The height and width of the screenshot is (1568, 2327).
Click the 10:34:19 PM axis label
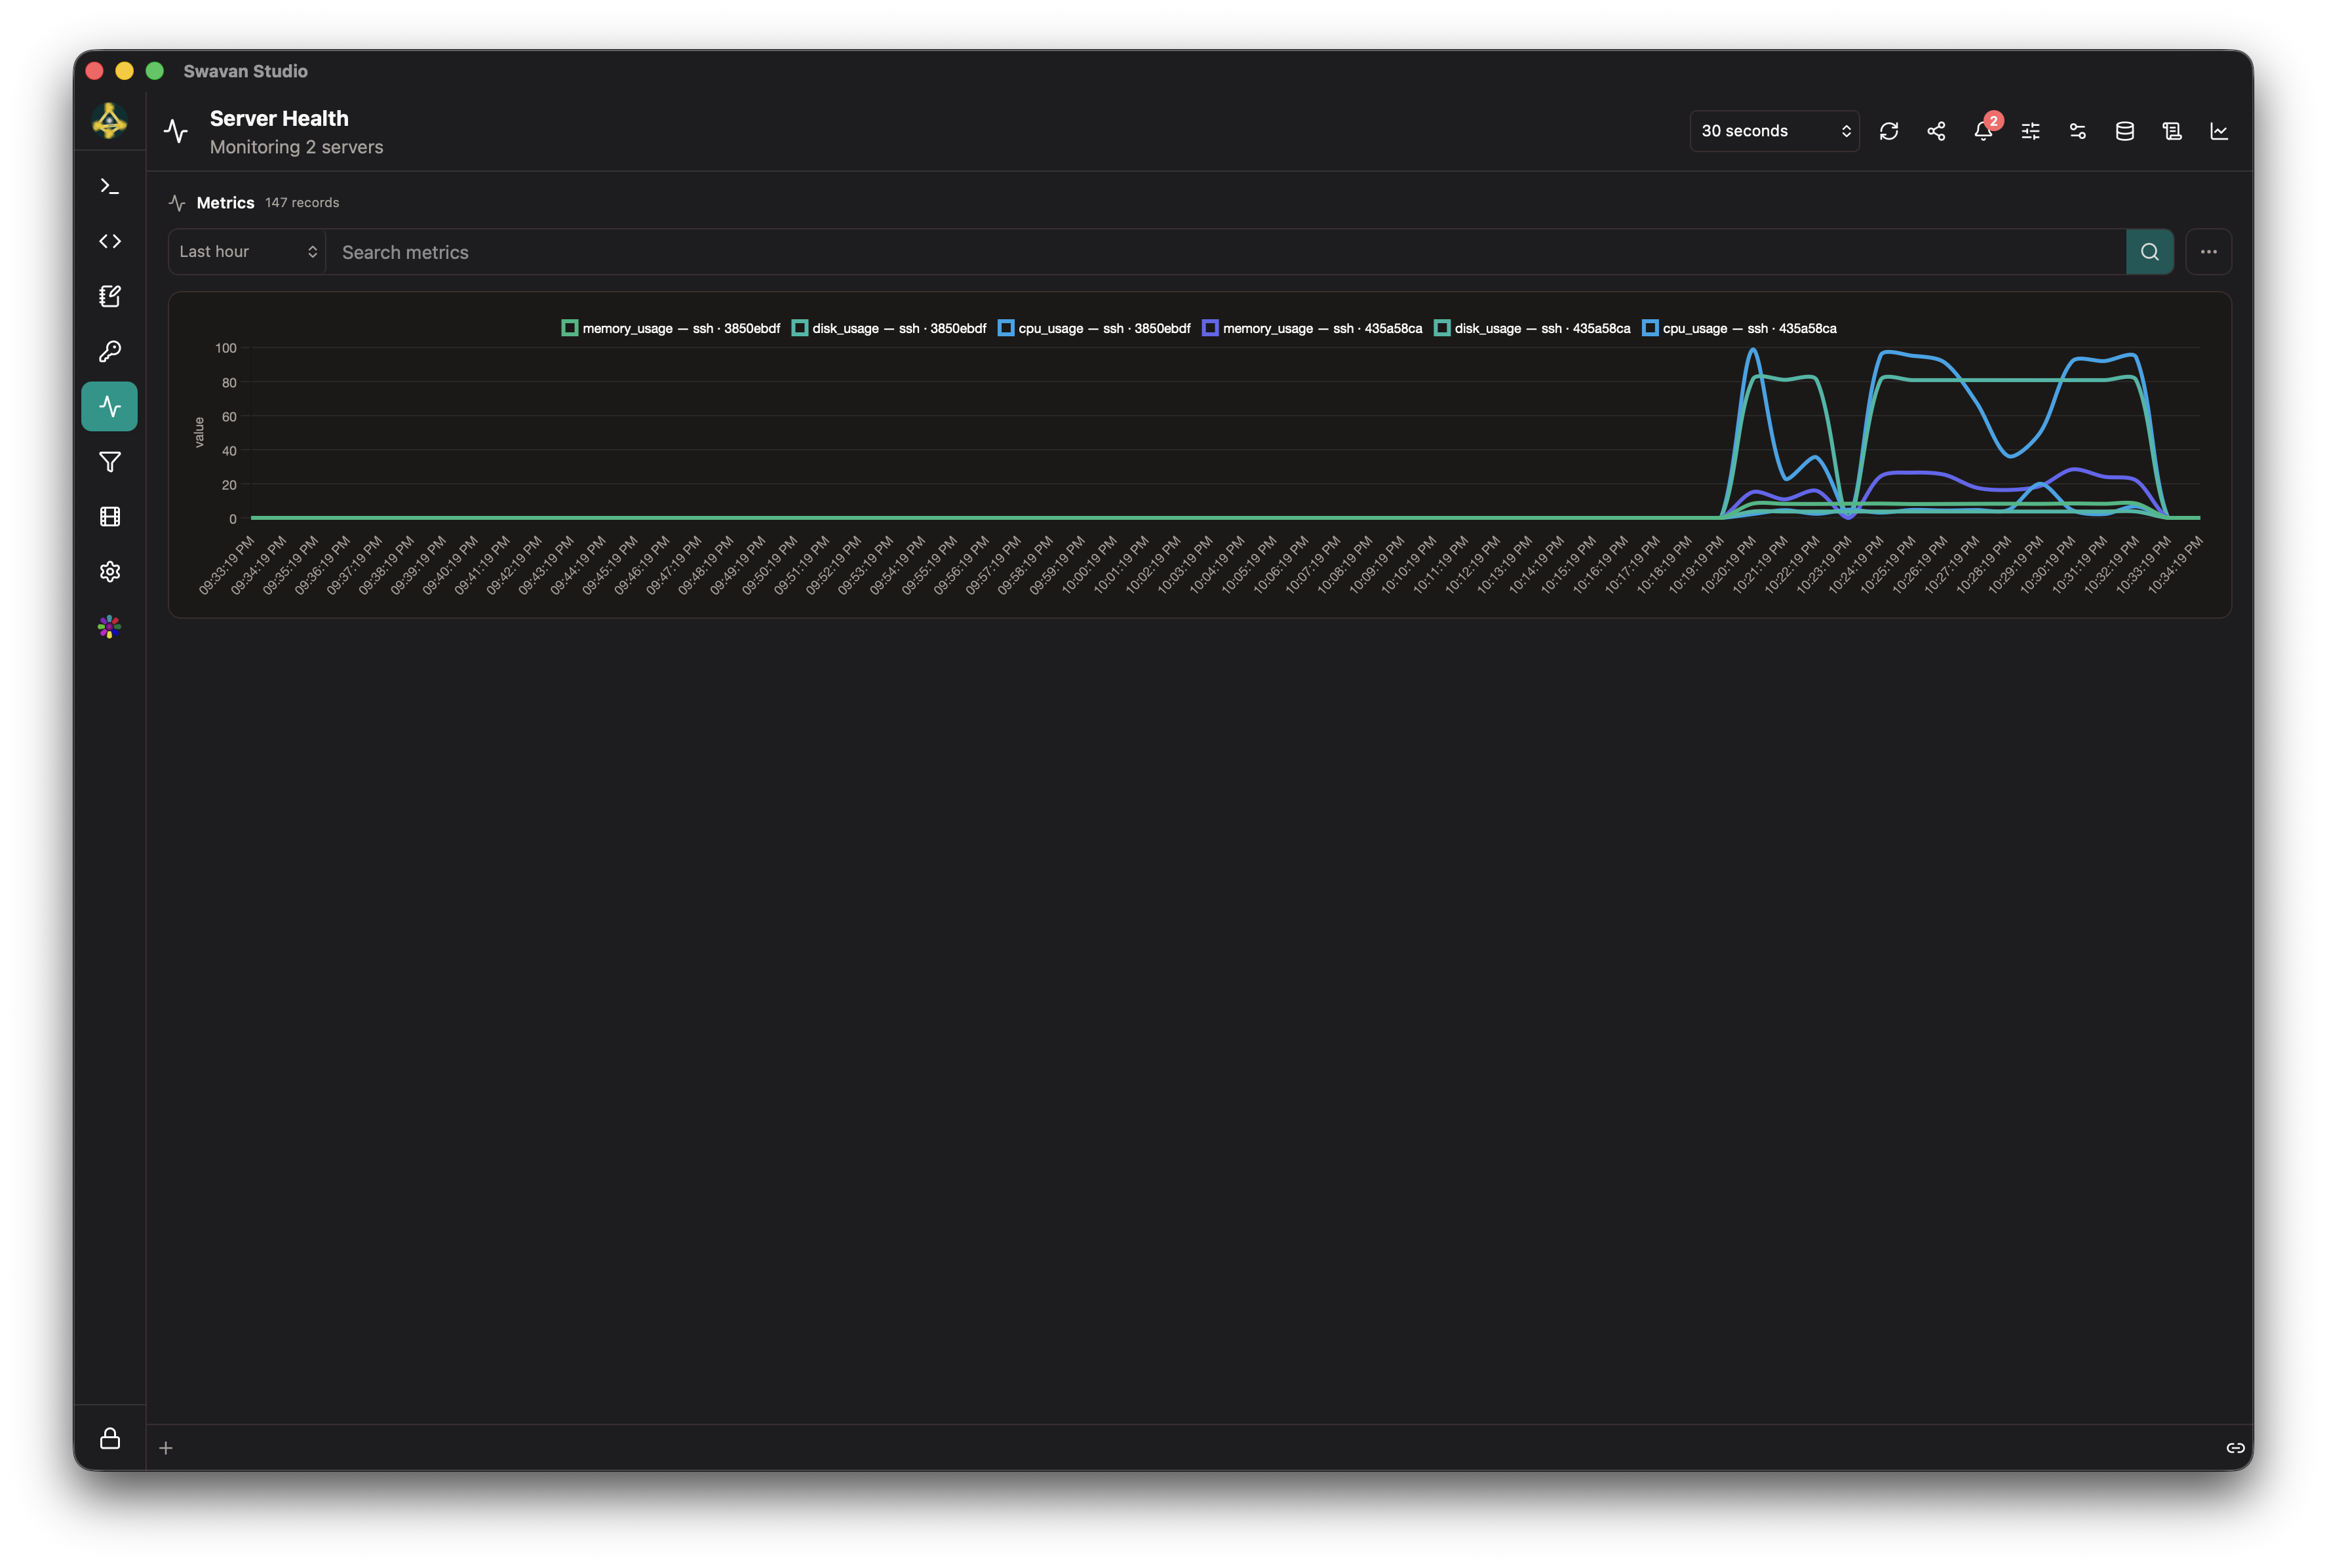point(2175,565)
